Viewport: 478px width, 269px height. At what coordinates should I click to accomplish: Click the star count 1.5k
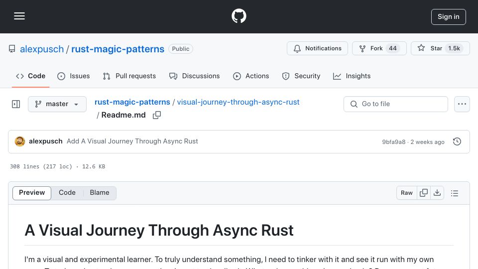[454, 48]
